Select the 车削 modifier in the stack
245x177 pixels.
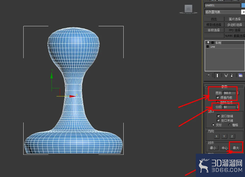[x=225, y=43]
